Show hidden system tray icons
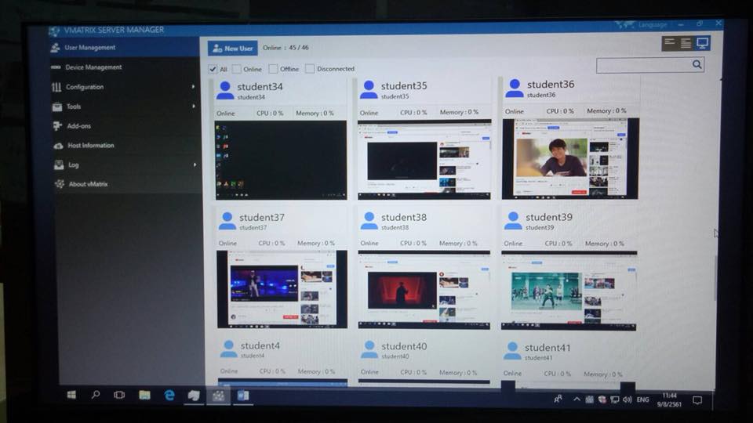The width and height of the screenshot is (753, 423). point(577,399)
